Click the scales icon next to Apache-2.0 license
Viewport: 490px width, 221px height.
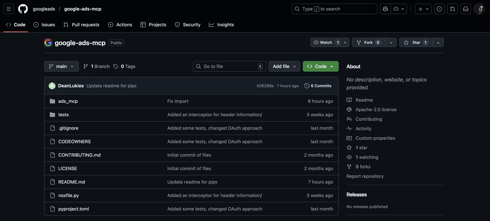pos(349,109)
